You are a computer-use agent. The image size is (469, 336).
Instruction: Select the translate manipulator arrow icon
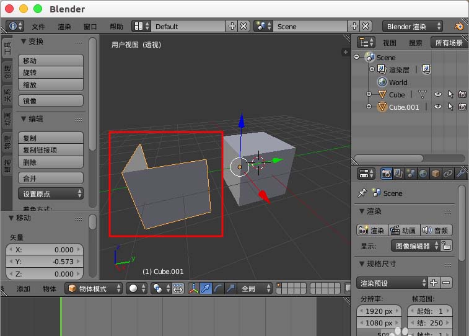(x=206, y=288)
